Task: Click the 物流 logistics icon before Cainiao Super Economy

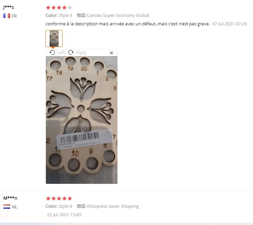Action: pos(81,15)
